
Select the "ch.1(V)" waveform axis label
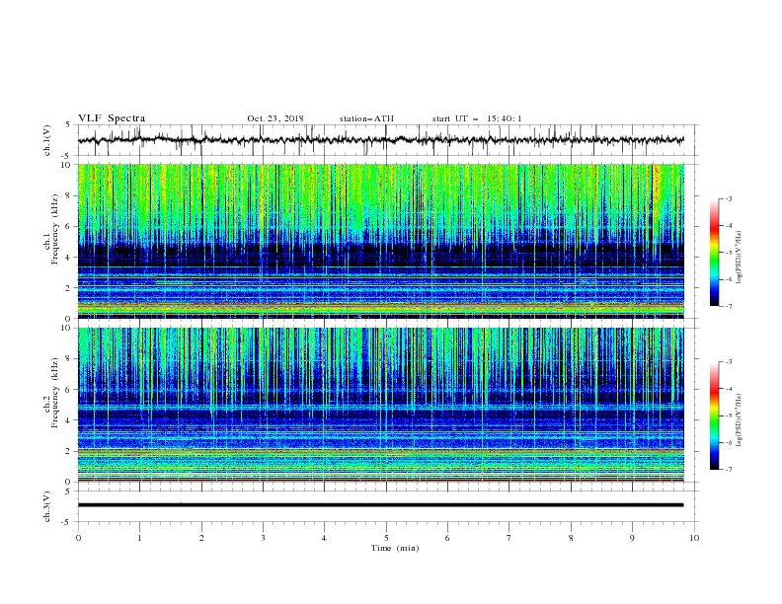[47, 140]
